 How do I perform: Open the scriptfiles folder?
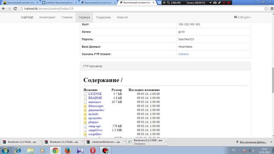tap(95, 134)
